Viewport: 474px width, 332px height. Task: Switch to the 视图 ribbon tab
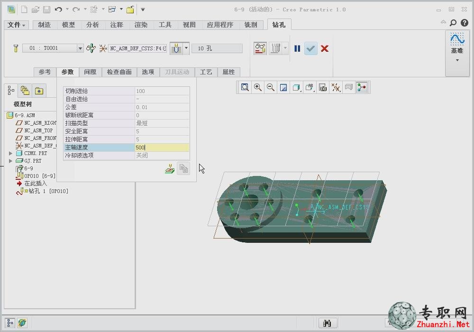point(189,25)
